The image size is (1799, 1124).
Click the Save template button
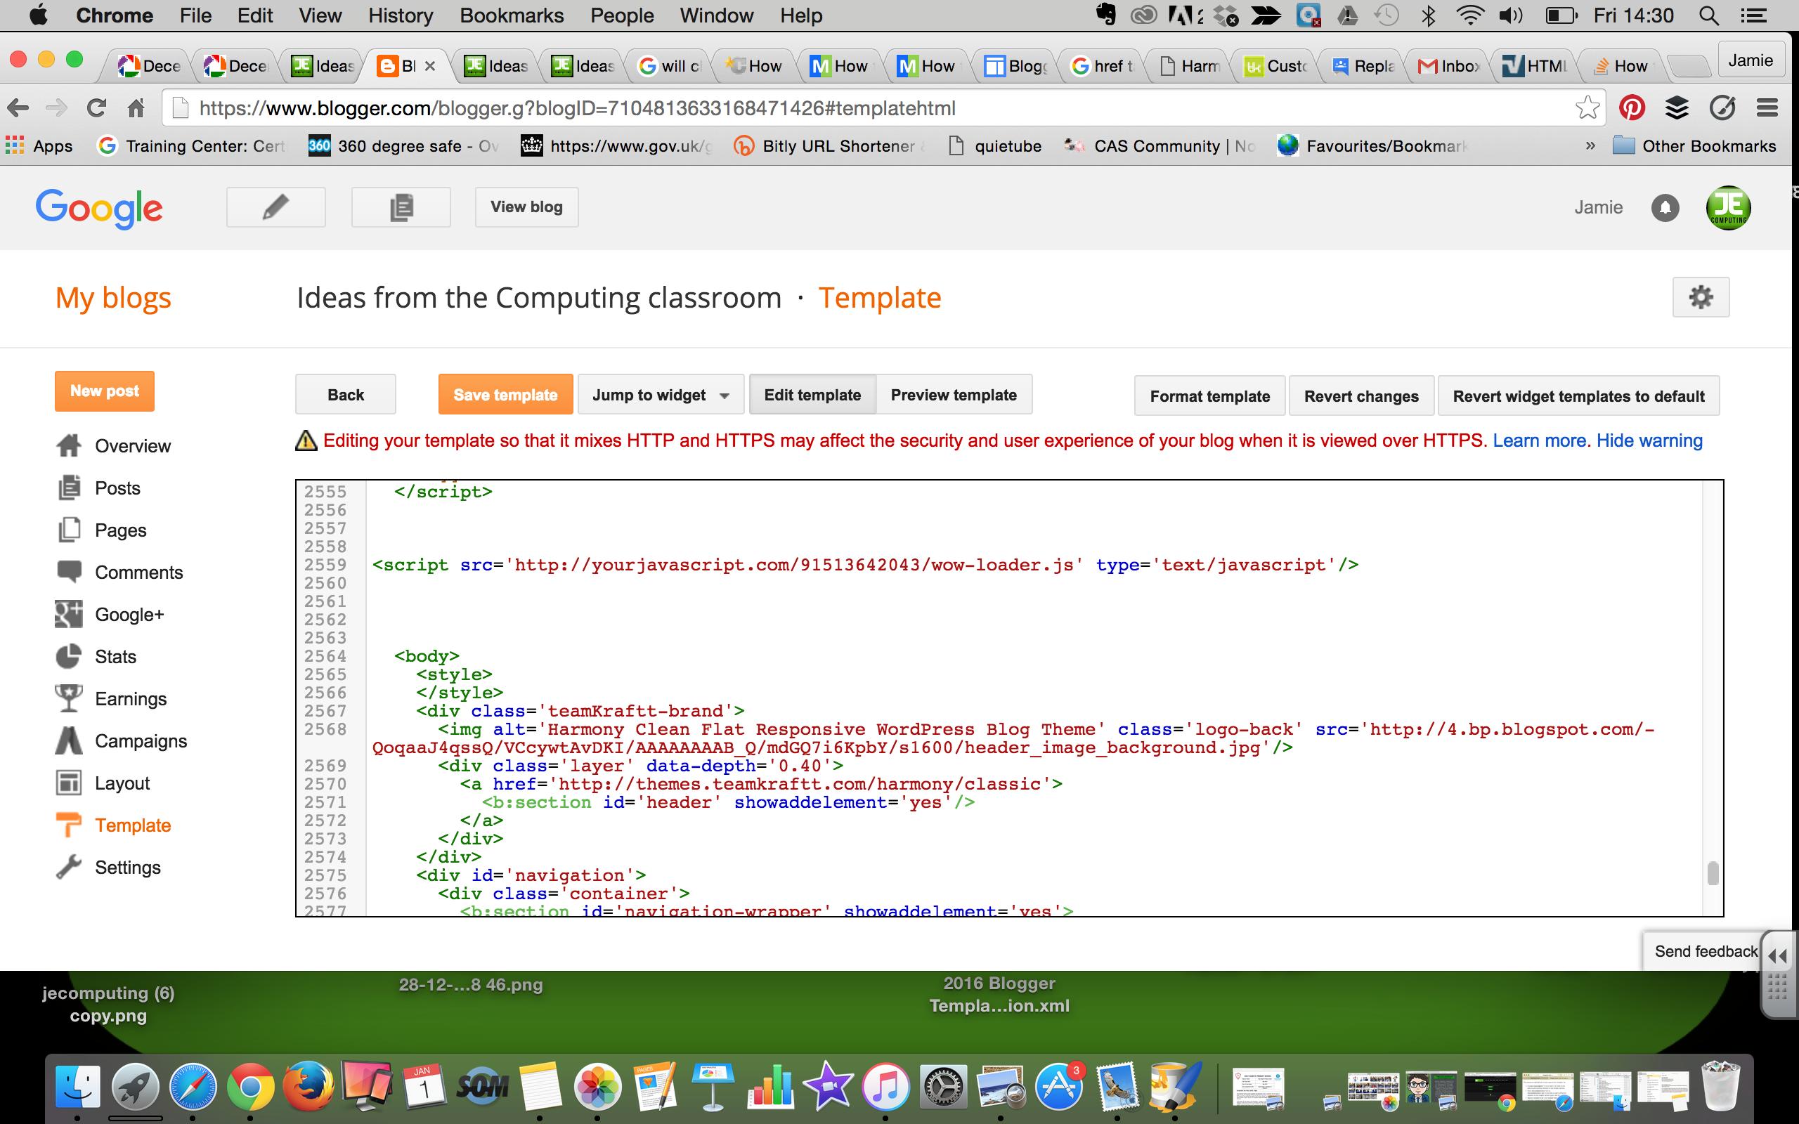pos(505,394)
